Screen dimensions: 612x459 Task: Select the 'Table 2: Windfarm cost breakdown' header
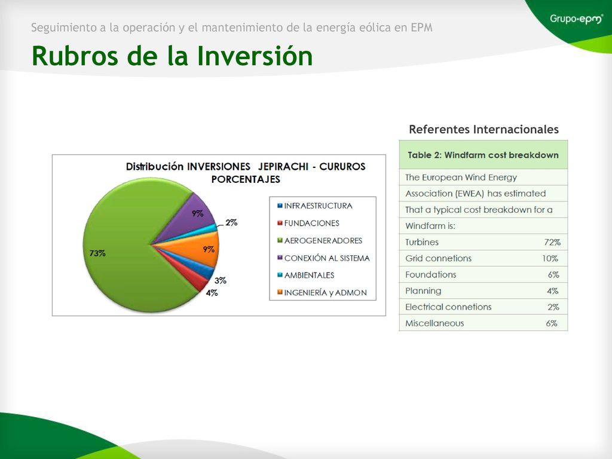[x=483, y=155]
